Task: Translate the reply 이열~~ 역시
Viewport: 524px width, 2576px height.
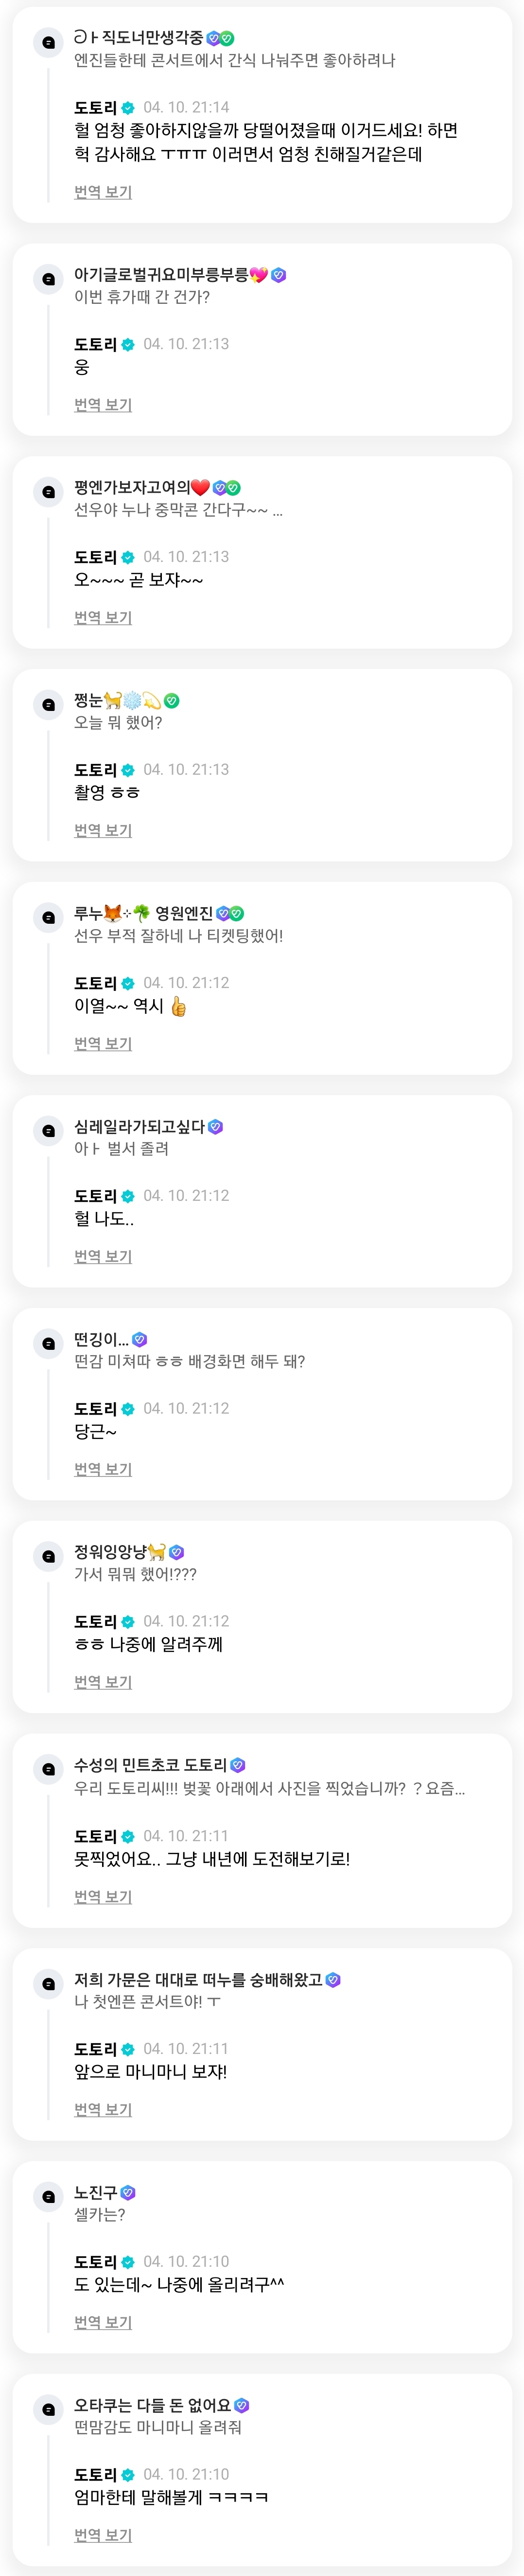Action: click(x=103, y=1044)
